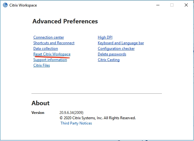Click the greyed-out maximize button
Image resolution: width=194 pixels, height=141 pixels.
click(172, 5)
